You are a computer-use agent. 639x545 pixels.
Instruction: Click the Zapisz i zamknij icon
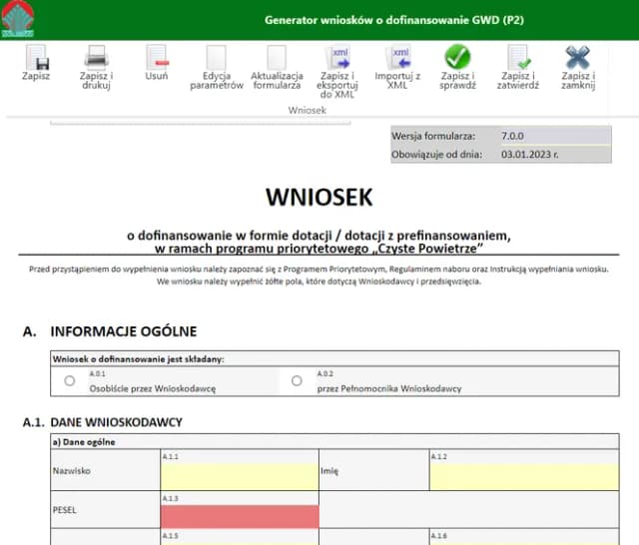578,58
